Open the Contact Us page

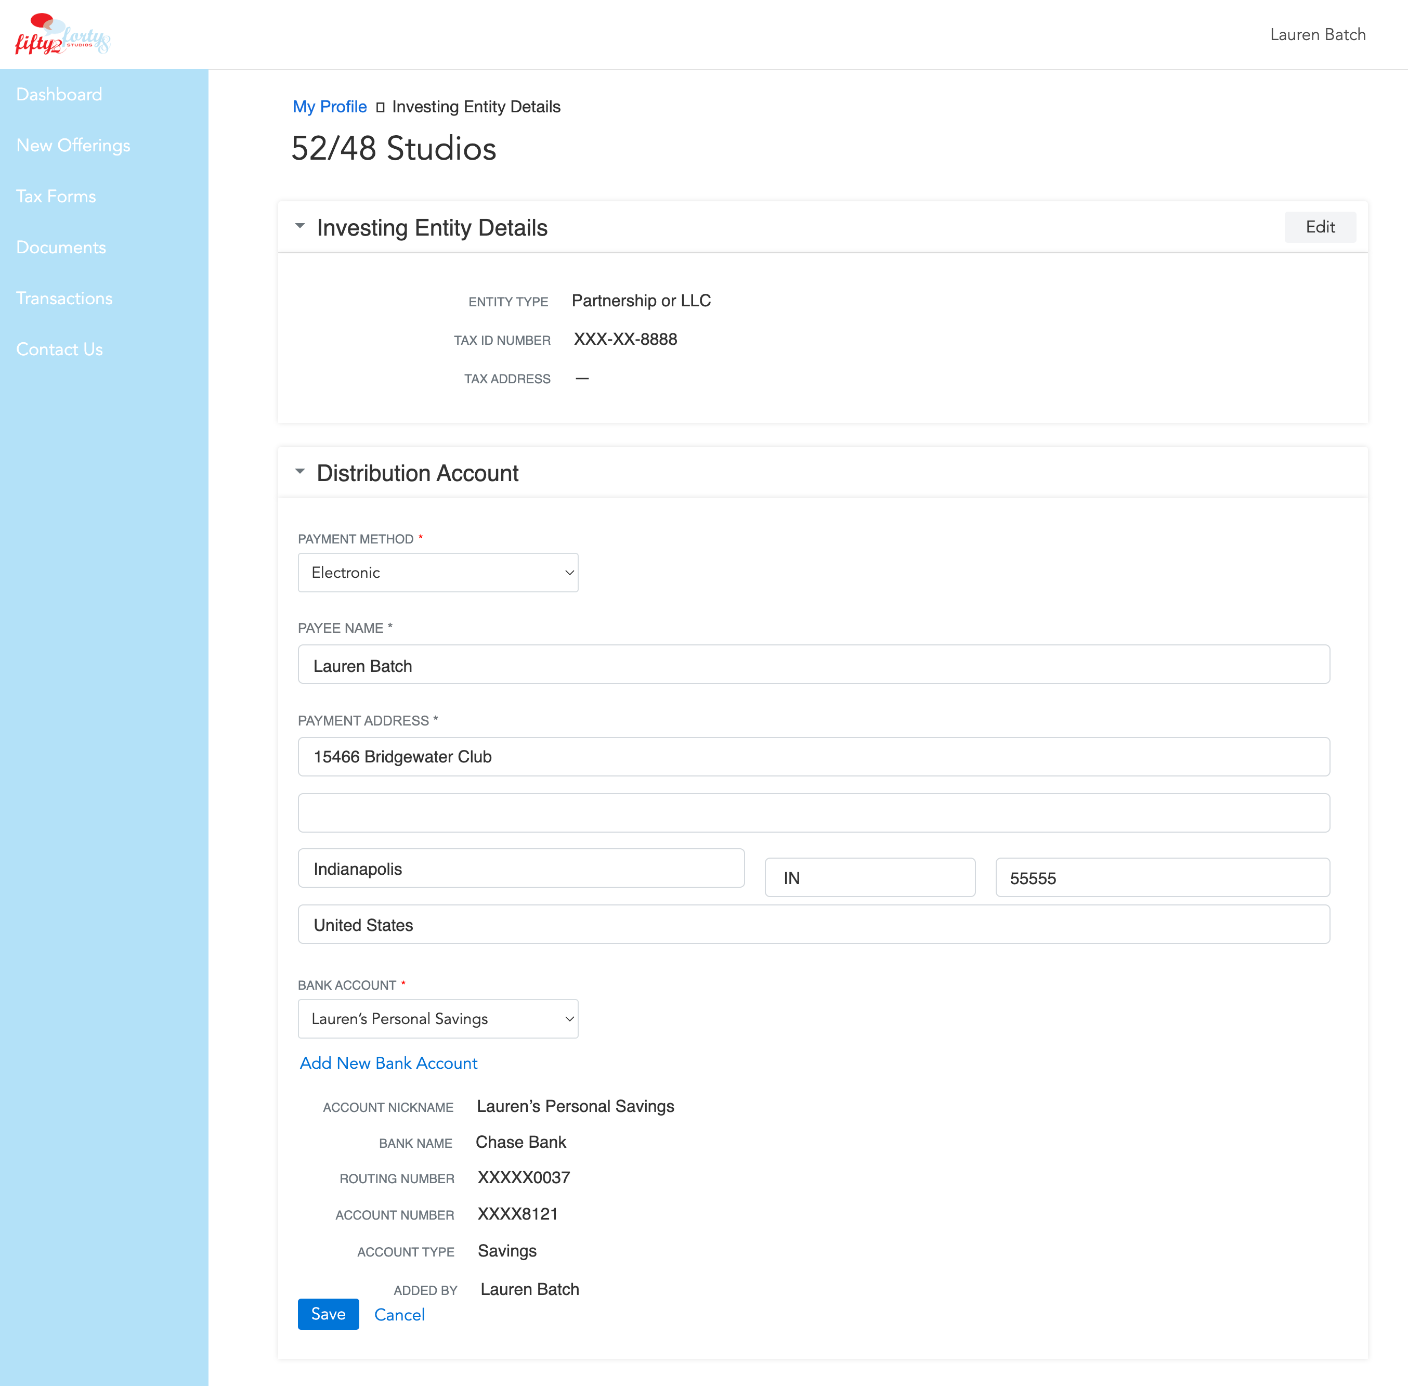click(60, 349)
